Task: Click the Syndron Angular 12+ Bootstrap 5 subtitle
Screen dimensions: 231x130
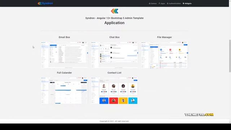Action: click(x=114, y=18)
